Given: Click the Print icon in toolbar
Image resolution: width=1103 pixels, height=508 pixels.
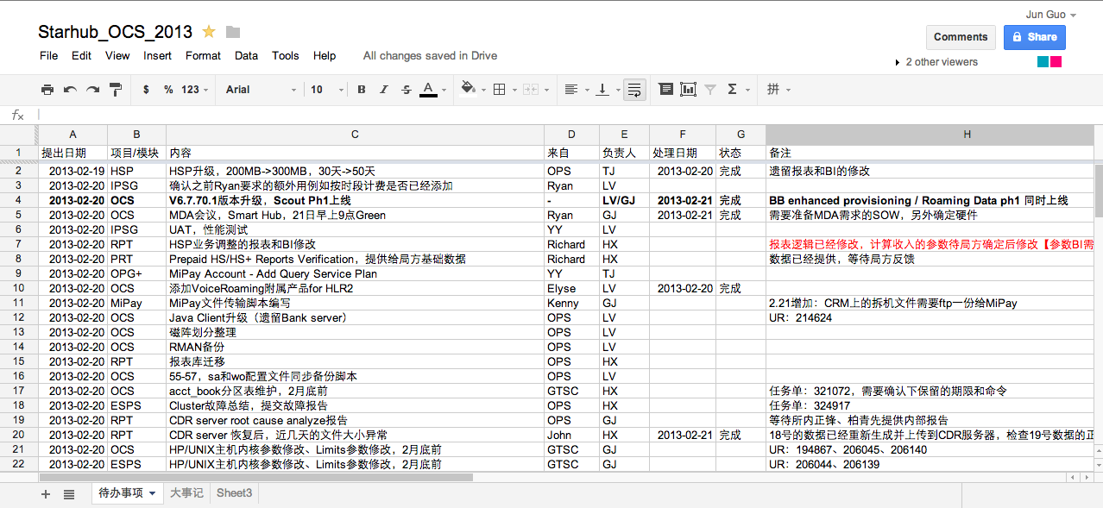Looking at the screenshot, I should click(x=47, y=90).
